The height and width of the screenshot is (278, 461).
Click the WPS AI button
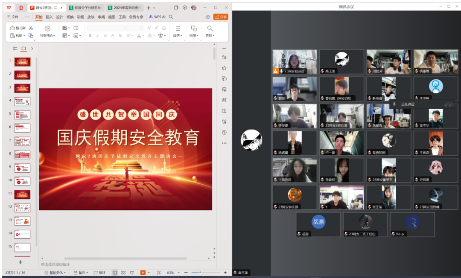157,17
